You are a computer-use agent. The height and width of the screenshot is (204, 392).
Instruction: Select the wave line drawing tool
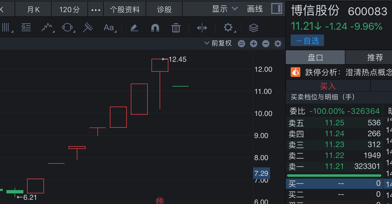47,28
